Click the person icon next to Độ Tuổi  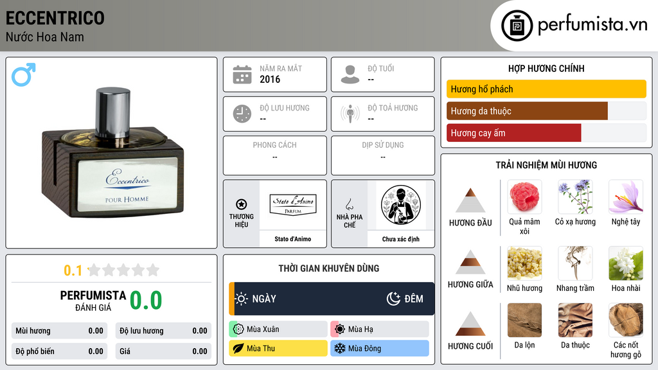click(350, 75)
